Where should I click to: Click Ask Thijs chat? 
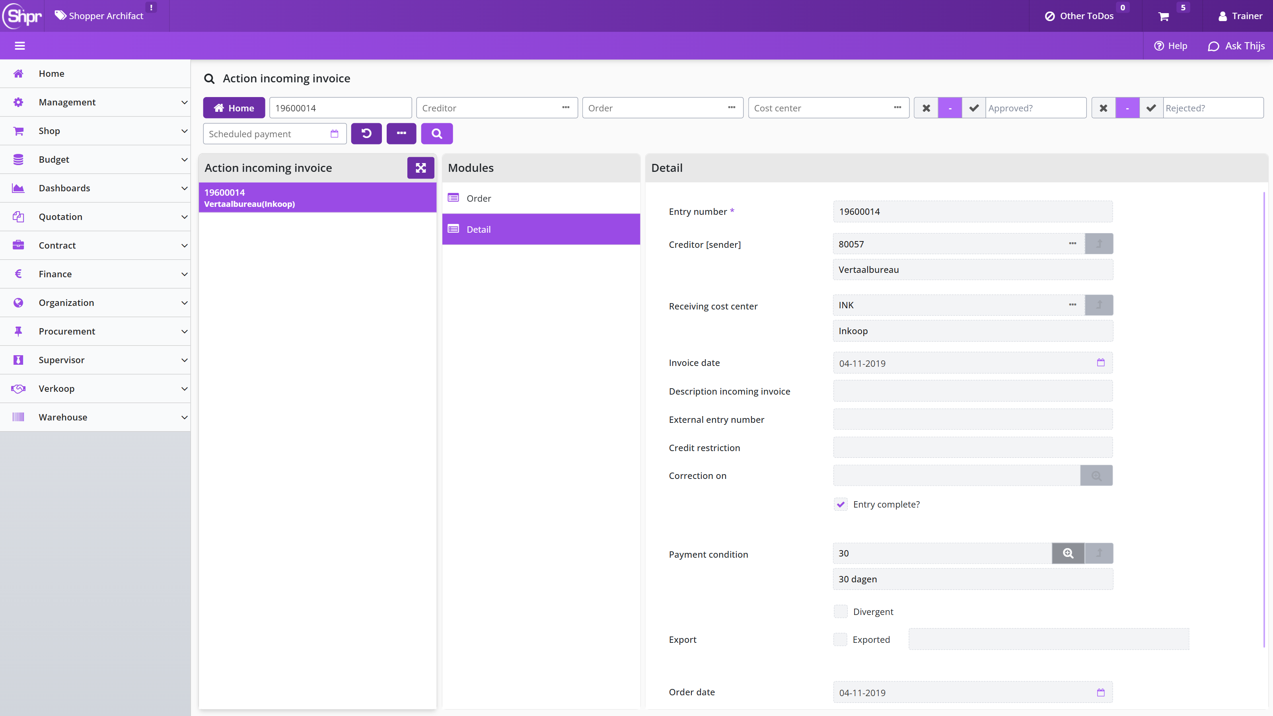[1236, 46]
